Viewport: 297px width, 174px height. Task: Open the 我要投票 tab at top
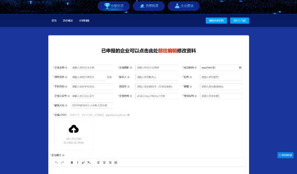click(x=148, y=6)
